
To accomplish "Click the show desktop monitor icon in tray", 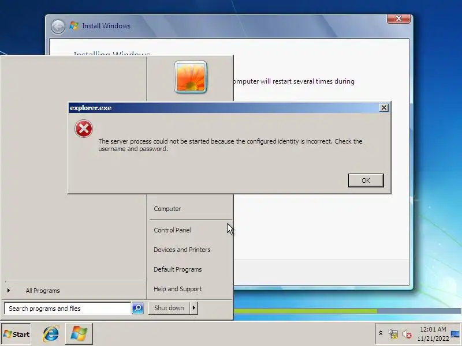I will click(x=455, y=334).
